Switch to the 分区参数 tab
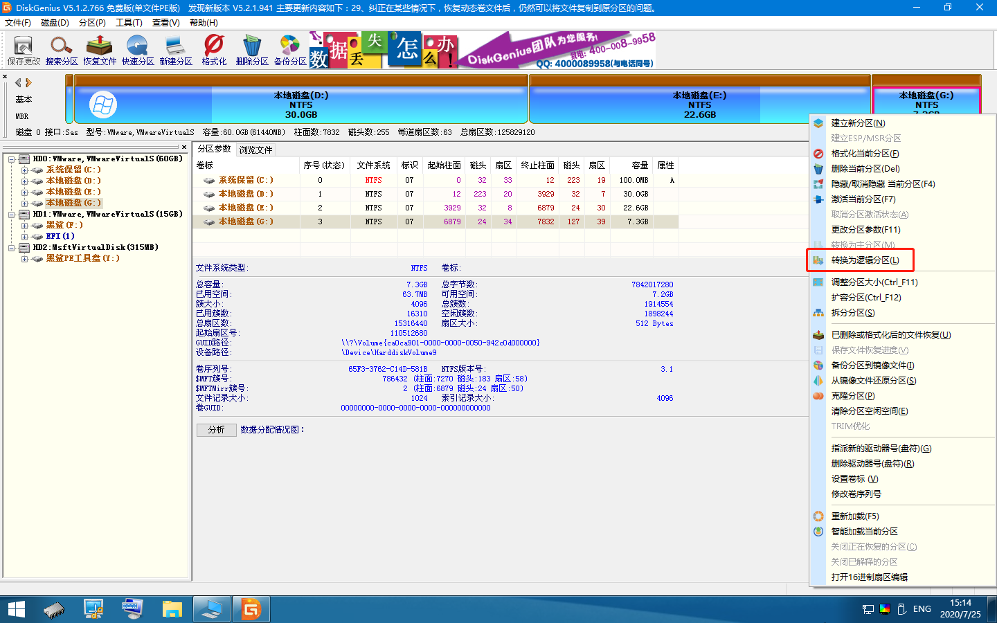This screenshot has height=623, width=997. [215, 149]
